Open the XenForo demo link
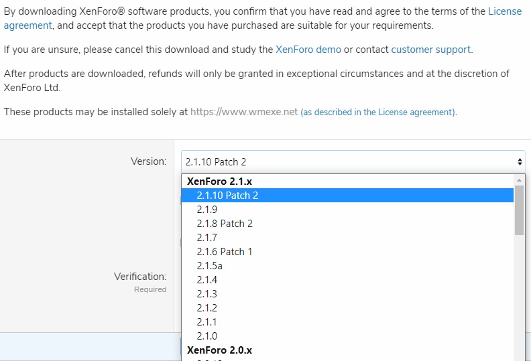Image resolution: width=531 pixels, height=361 pixels. click(308, 50)
